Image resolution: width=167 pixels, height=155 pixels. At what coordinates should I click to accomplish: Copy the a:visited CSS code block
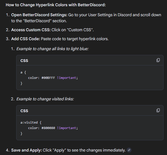tap(158, 110)
